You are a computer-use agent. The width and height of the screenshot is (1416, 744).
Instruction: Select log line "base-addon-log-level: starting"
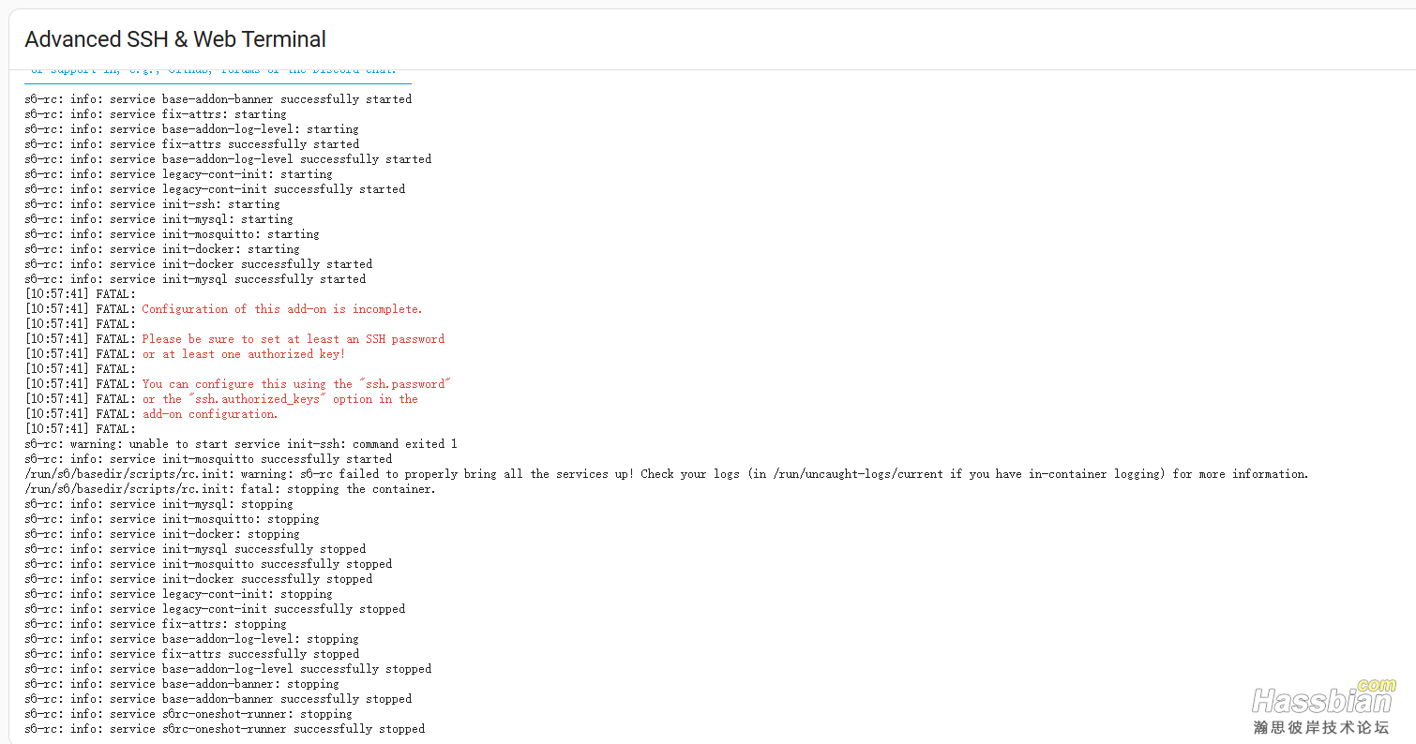click(x=192, y=129)
